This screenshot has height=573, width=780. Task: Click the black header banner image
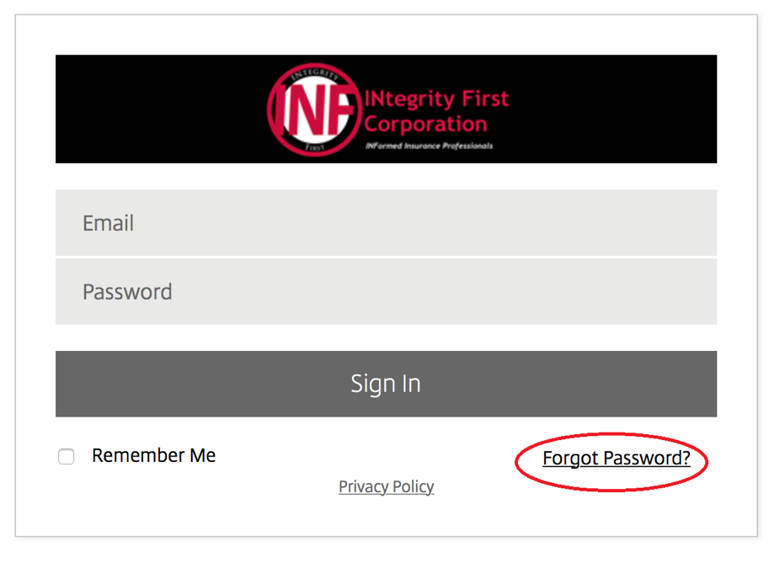tap(386, 109)
